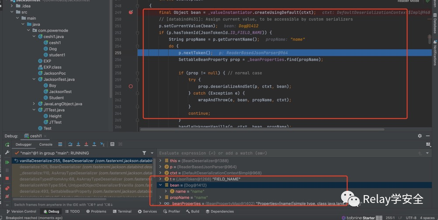The image size is (438, 220).
Task: Add expression to watches
Action: [x=420, y=153]
